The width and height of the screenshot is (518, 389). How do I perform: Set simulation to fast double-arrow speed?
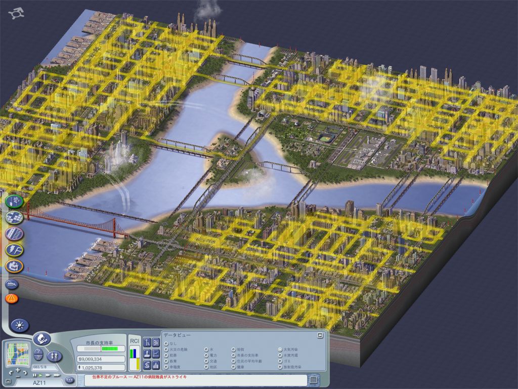click(x=48, y=375)
